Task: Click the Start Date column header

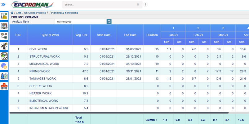Action: tap(104, 35)
